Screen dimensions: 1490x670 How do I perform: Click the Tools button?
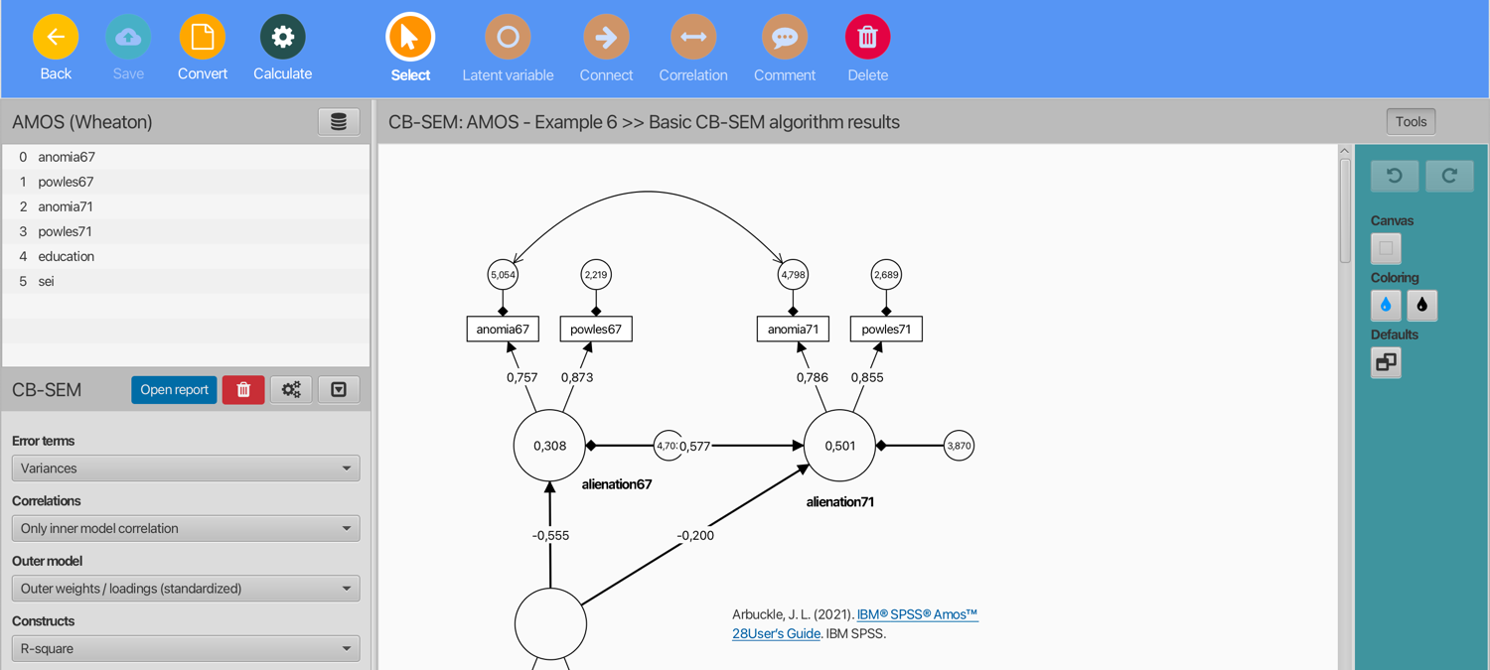coord(1411,122)
